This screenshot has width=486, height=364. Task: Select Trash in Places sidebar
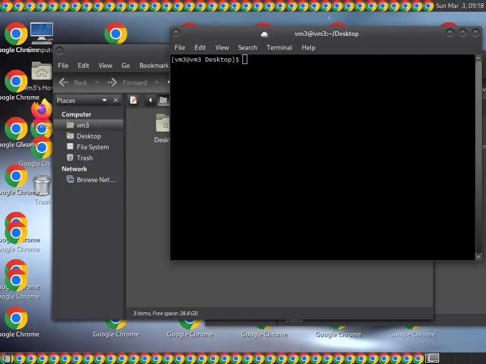89,158
